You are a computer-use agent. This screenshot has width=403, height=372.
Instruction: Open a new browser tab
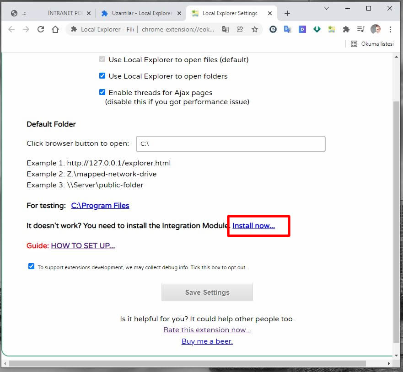click(x=287, y=13)
